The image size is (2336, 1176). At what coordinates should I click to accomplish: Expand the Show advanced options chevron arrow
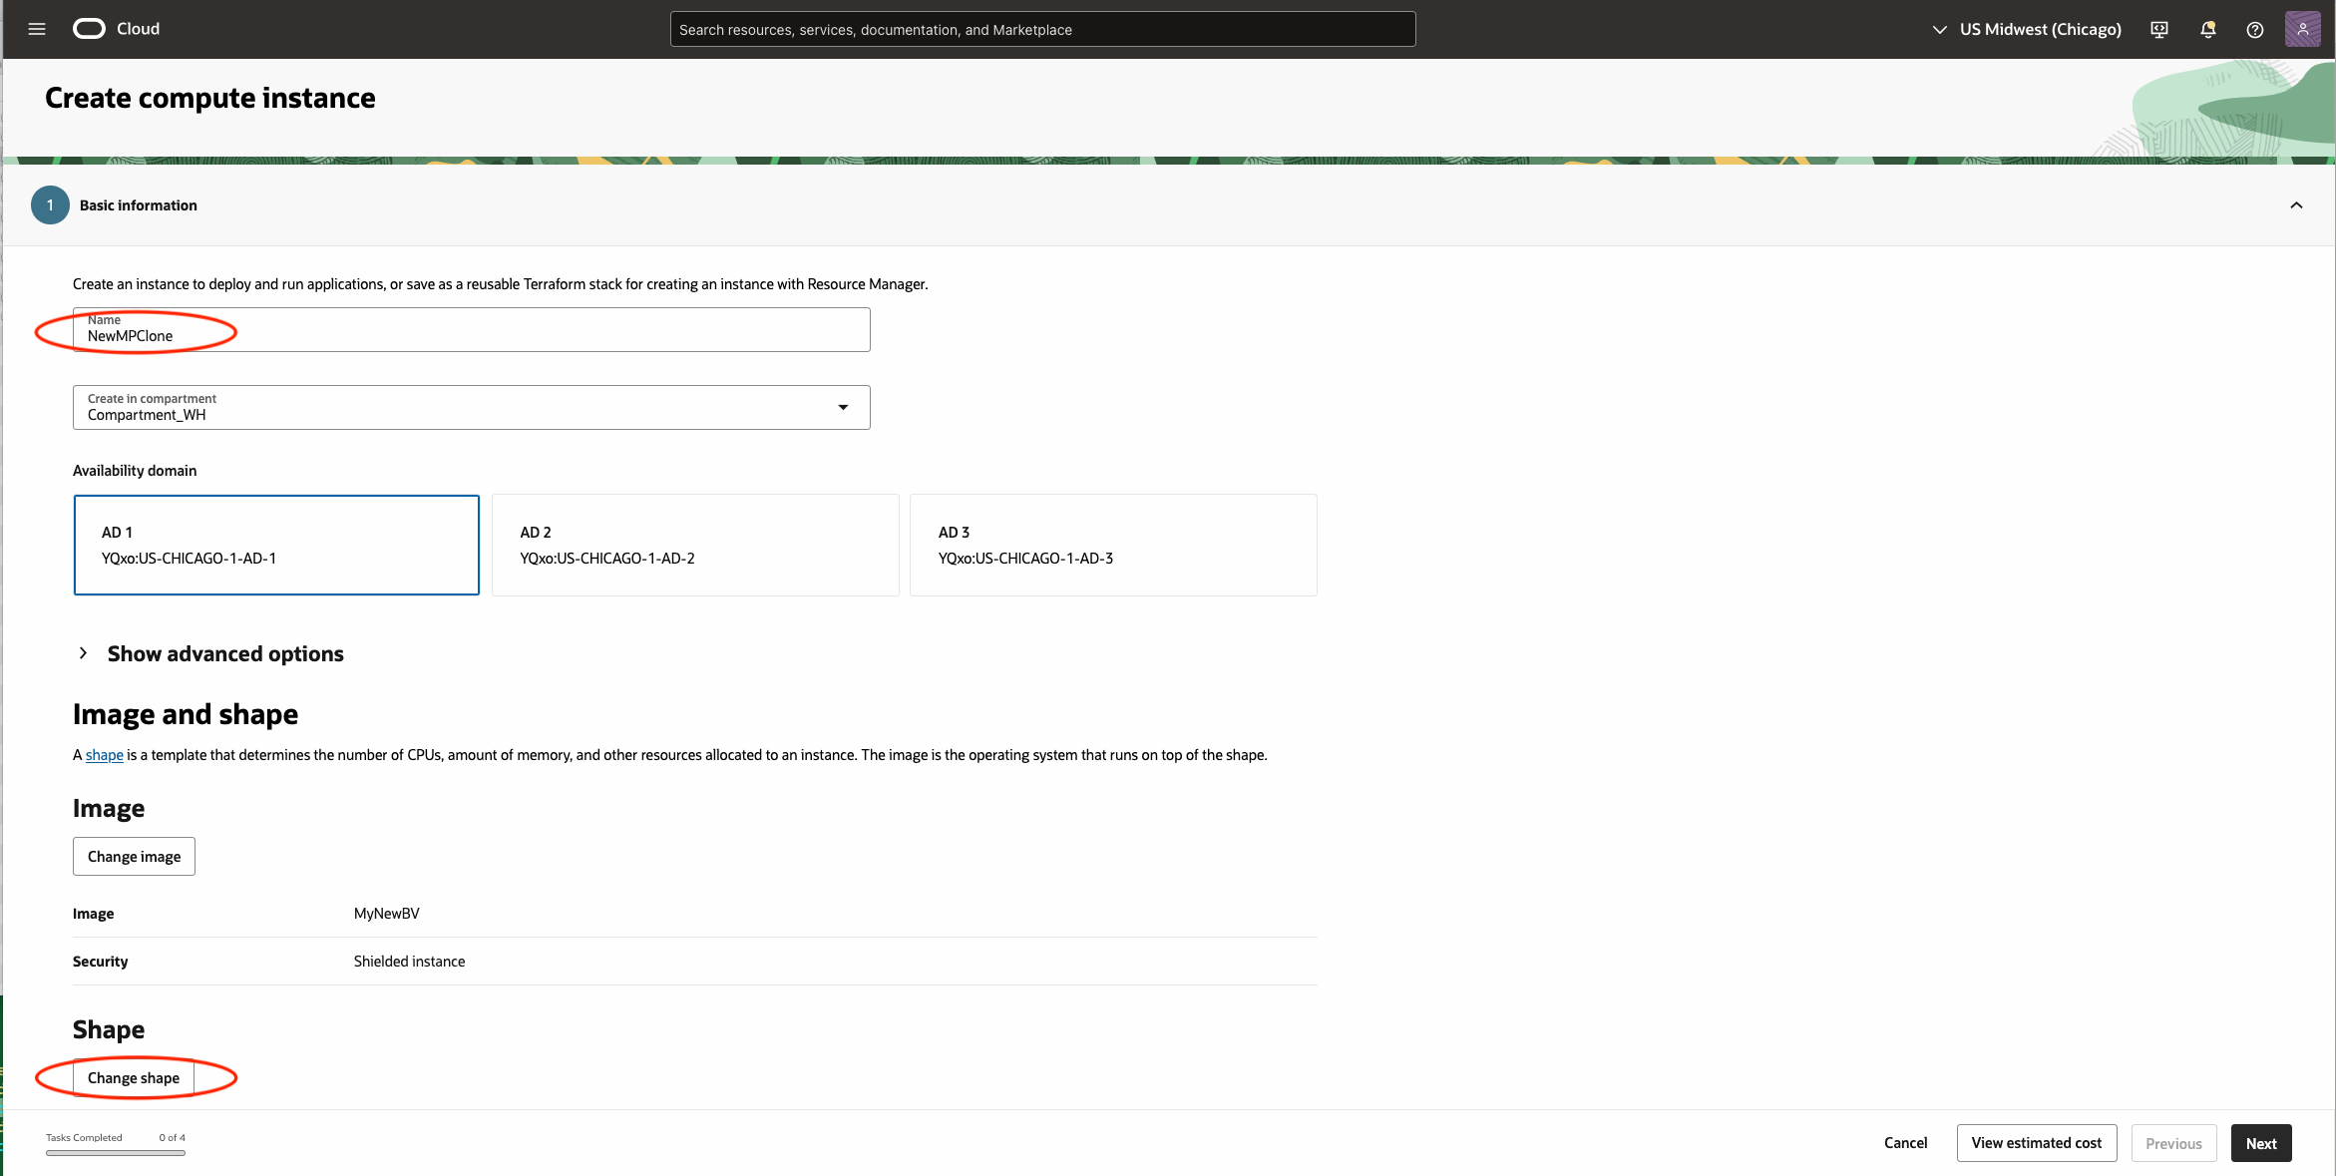(x=84, y=653)
